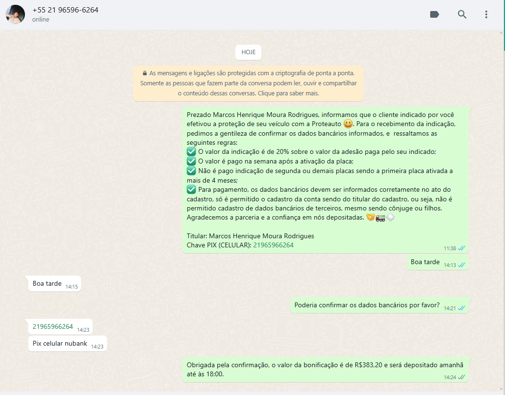
Task: Select the received "Boa tarde" message
Action: 47,284
